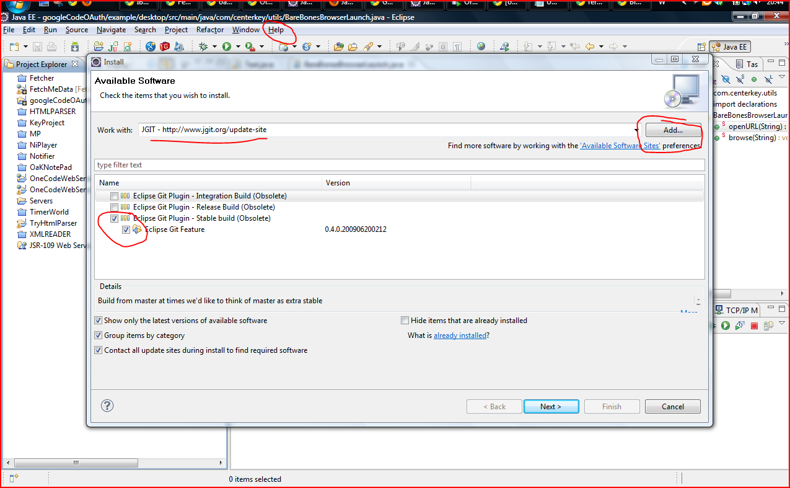
Task: Open the New wizard dropdown arrow
Action: tap(25, 47)
